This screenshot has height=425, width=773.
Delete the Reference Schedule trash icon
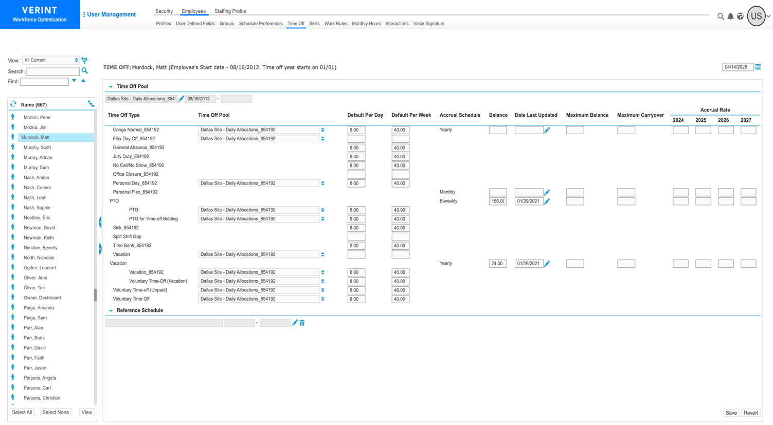302,323
